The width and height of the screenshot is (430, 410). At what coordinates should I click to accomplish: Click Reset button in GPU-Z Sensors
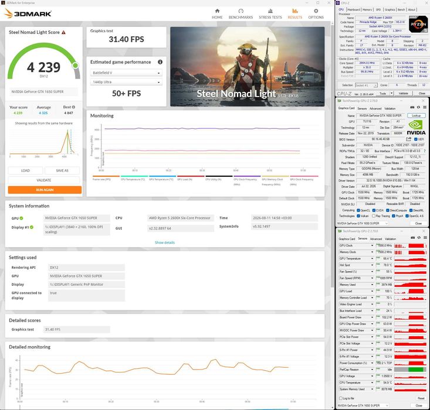[421, 398]
